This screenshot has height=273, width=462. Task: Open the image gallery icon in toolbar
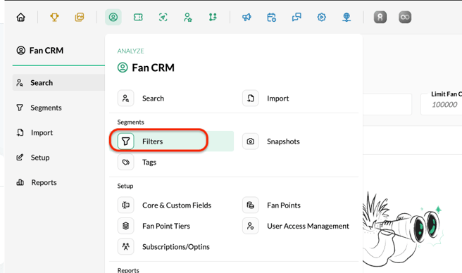(x=80, y=17)
